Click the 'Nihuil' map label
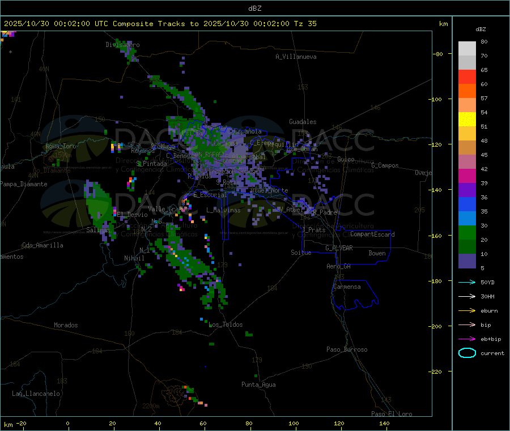This screenshot has width=510, height=431. tap(134, 258)
